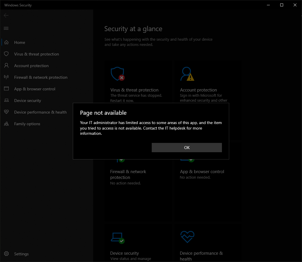Click 'No action needed.' under Firewall & network protection
Viewport: 302px width, 262px height.
pos(125,183)
